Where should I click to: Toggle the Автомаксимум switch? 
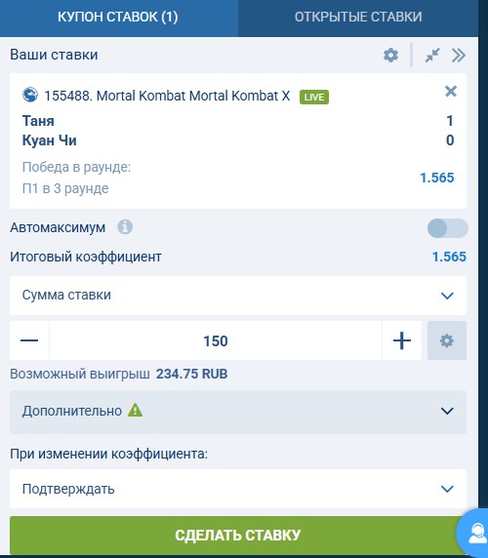point(447,228)
